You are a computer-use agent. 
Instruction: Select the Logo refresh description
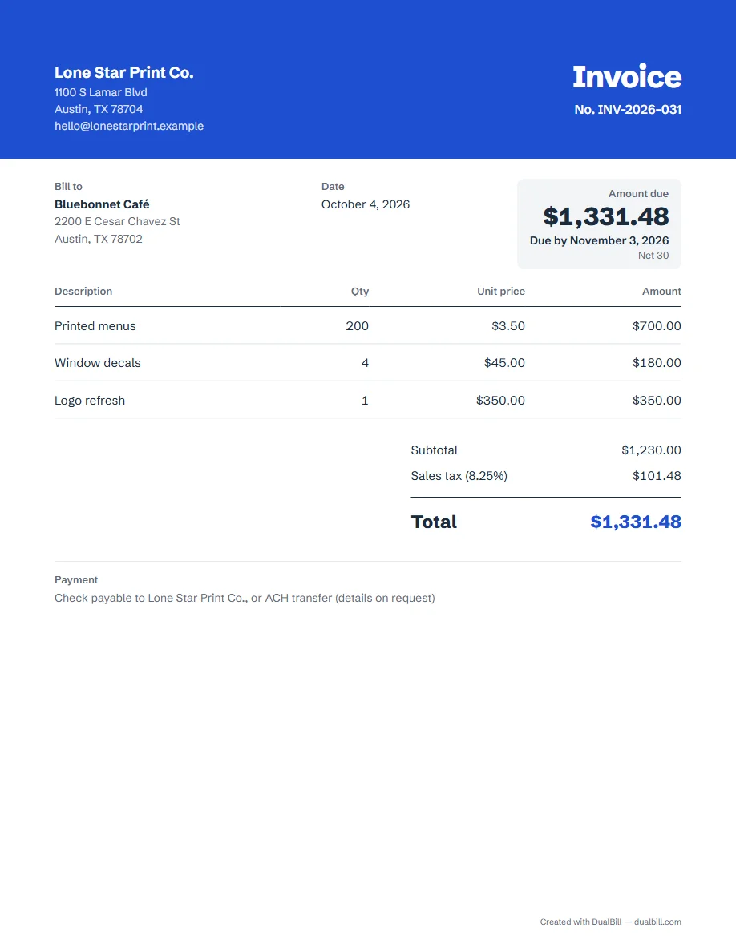(90, 401)
